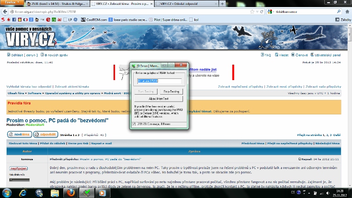Open the Facebook bookmark icon

coord(14,20)
